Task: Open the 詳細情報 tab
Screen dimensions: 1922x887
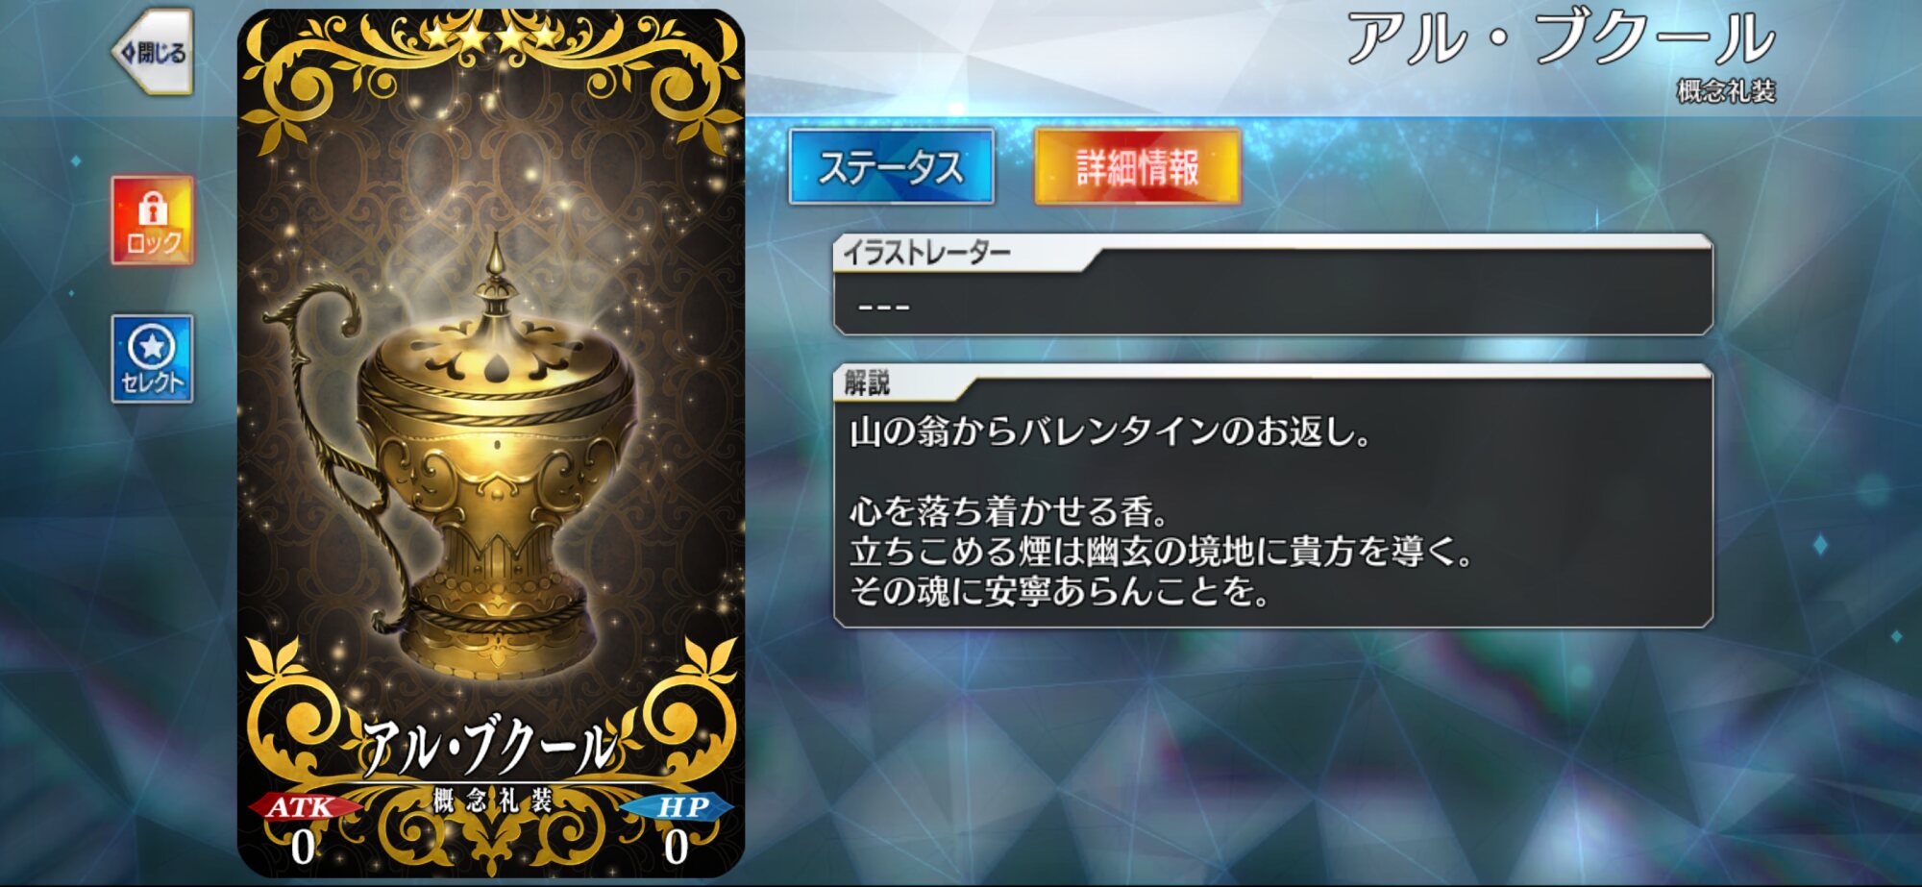Action: [x=1138, y=167]
